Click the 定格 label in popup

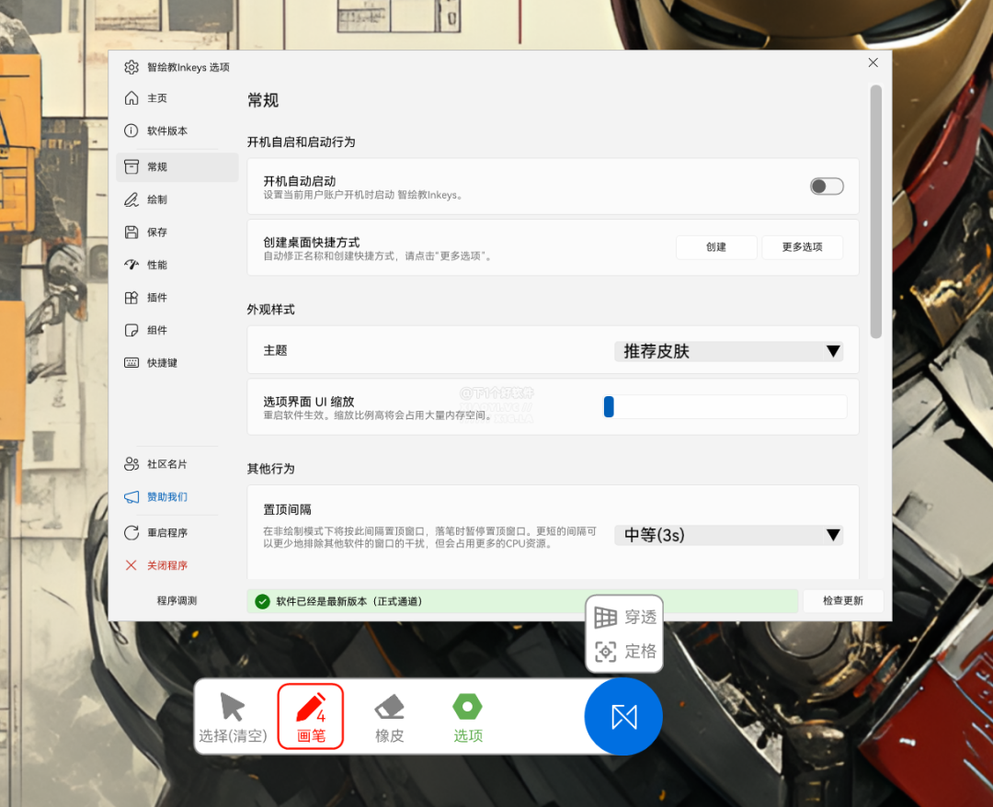(640, 652)
